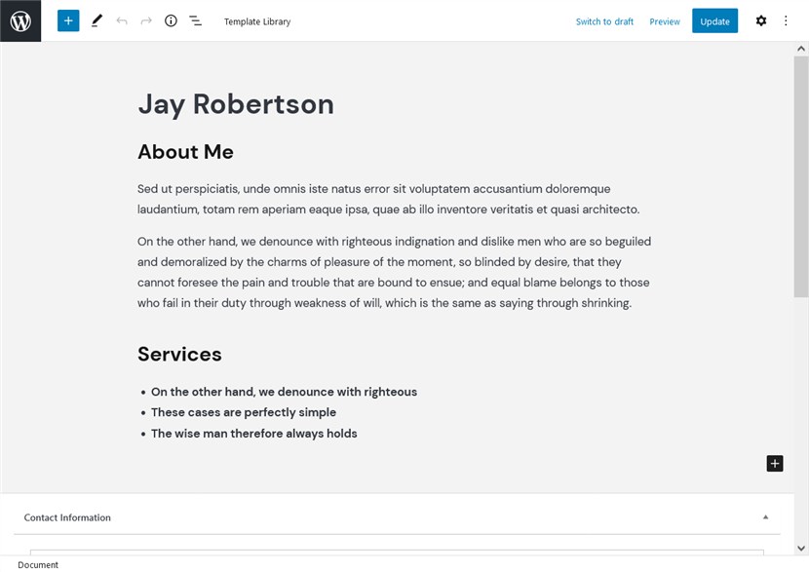Click Switch to draft
Viewport: 809px width, 572px height.
pyautogui.click(x=604, y=21)
